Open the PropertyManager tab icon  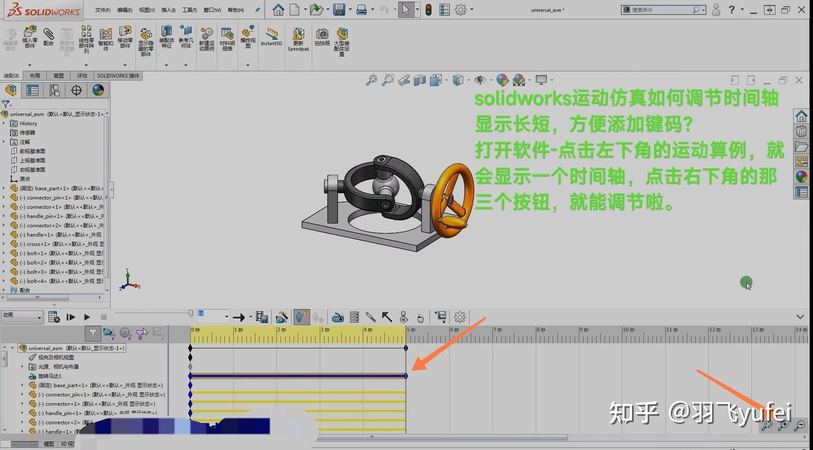click(x=32, y=90)
